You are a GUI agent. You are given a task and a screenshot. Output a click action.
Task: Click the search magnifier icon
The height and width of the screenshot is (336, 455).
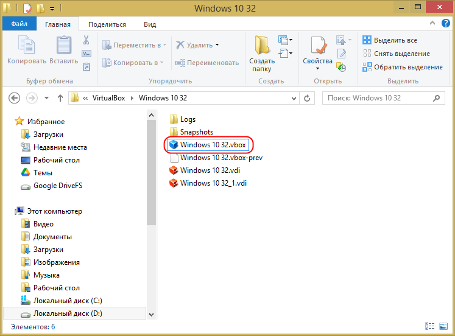pyautogui.click(x=437, y=98)
